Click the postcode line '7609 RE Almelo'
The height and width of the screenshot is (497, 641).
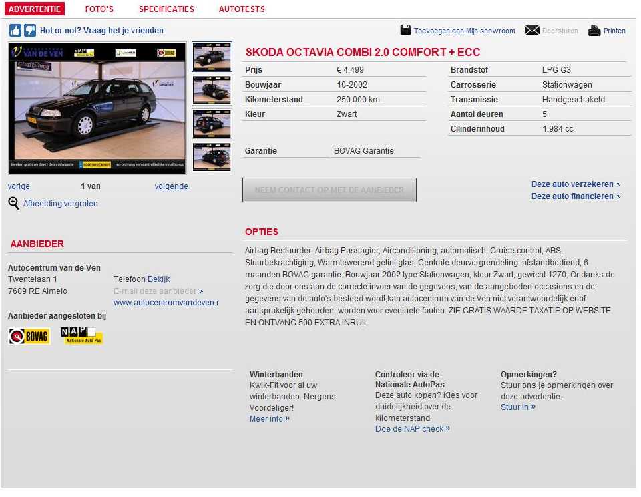(37, 291)
